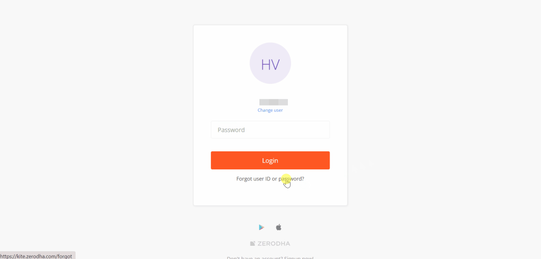Click the kite.zerodha.com/forgot status URL
Screen dimensions: 541x259
point(37,256)
